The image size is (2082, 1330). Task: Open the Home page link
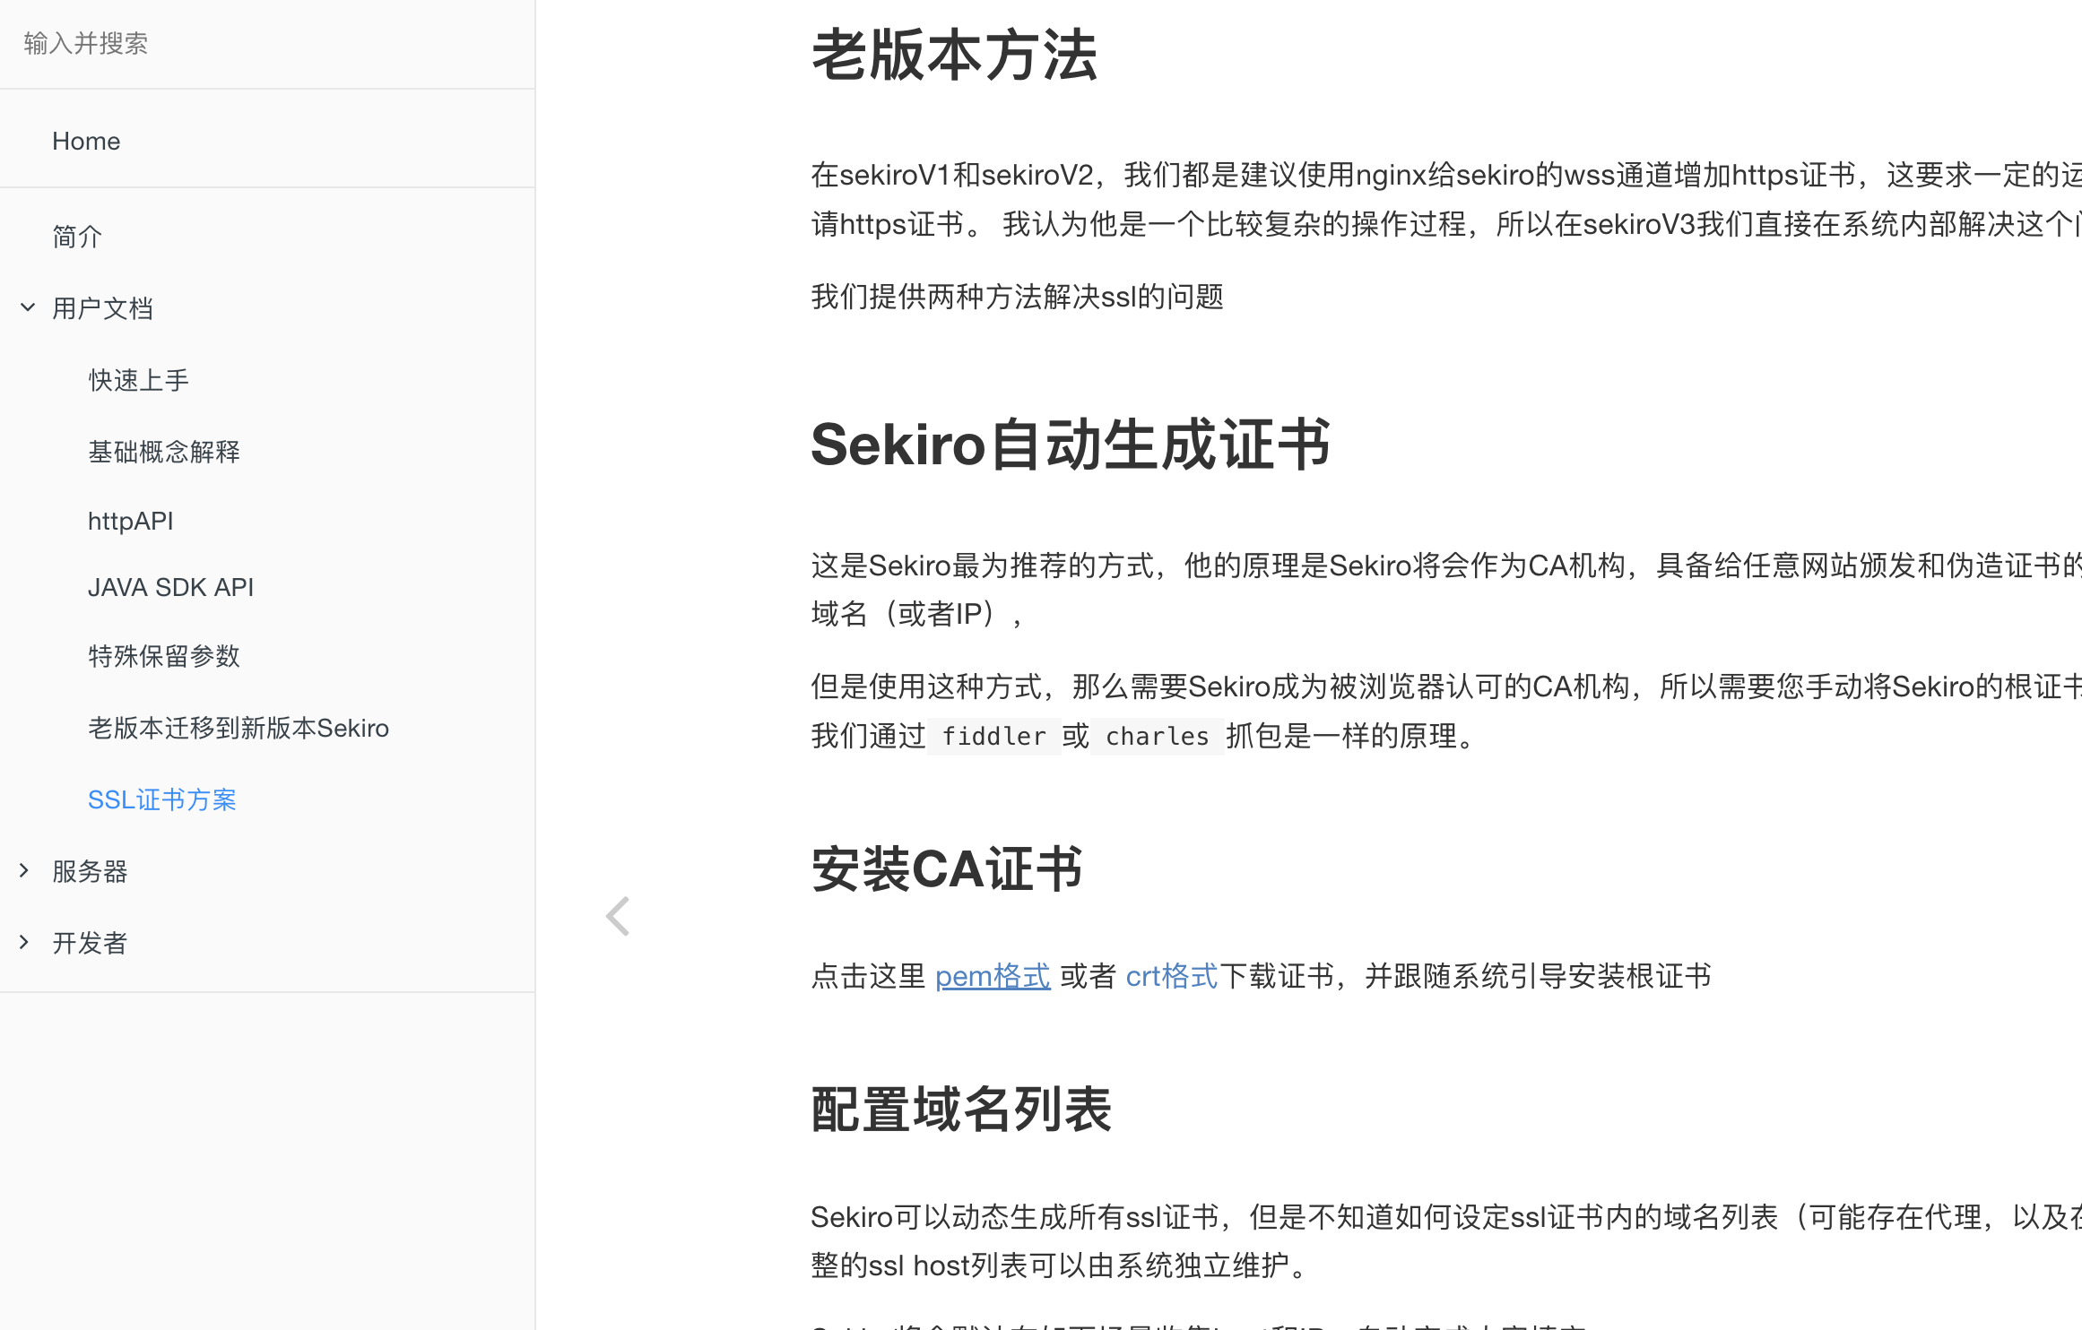[86, 141]
